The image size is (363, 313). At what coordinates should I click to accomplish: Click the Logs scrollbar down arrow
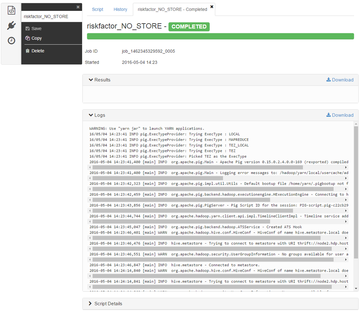click(x=356, y=288)
